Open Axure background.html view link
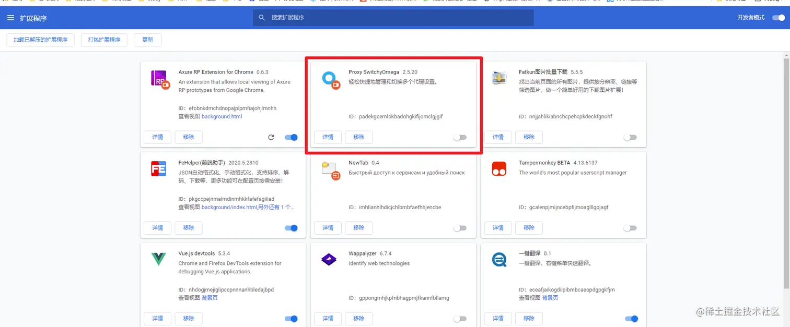The image size is (790, 327). point(222,117)
